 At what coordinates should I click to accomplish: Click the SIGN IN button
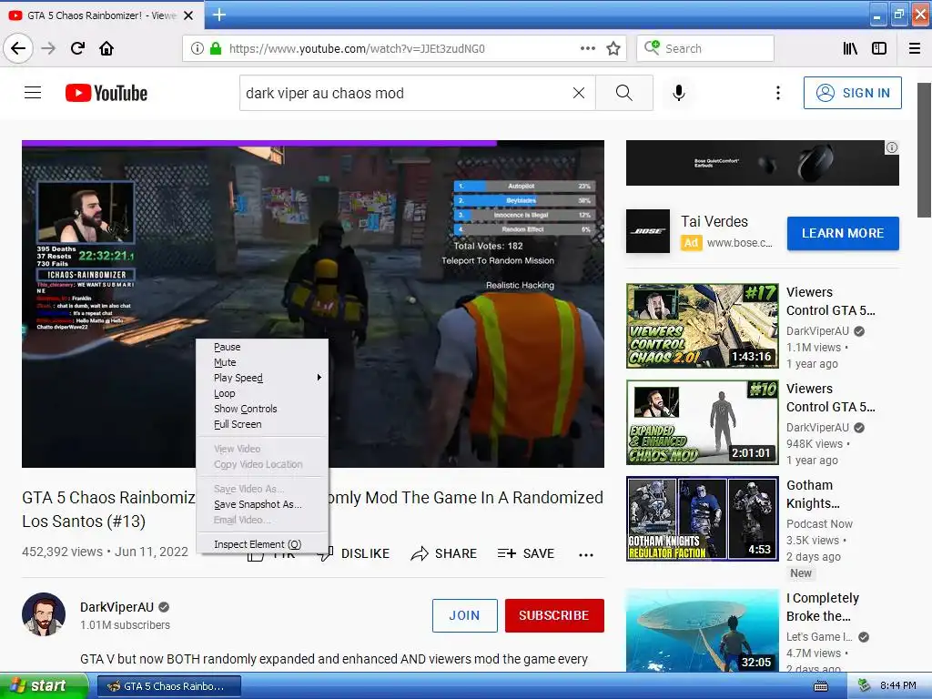(852, 93)
